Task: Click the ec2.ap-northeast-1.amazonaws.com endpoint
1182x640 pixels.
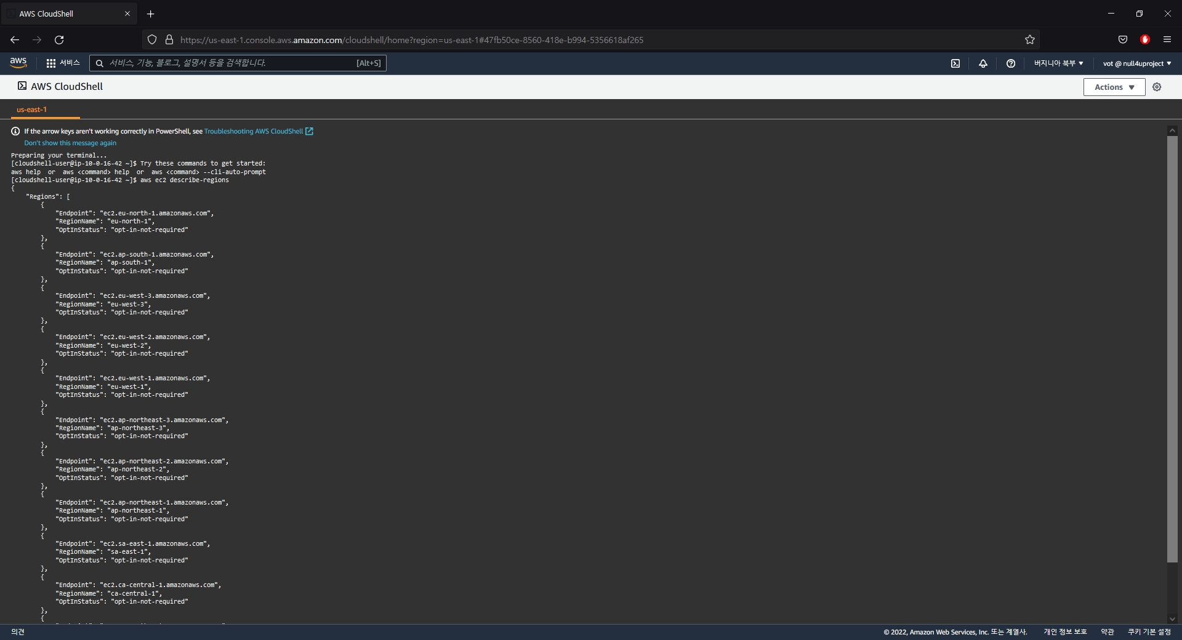Action: [x=163, y=503]
